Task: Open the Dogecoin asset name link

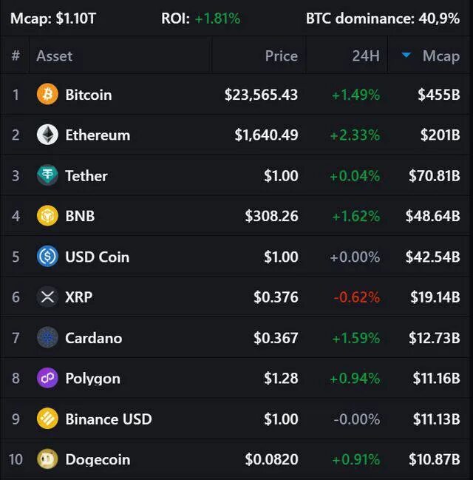Action: click(x=98, y=459)
